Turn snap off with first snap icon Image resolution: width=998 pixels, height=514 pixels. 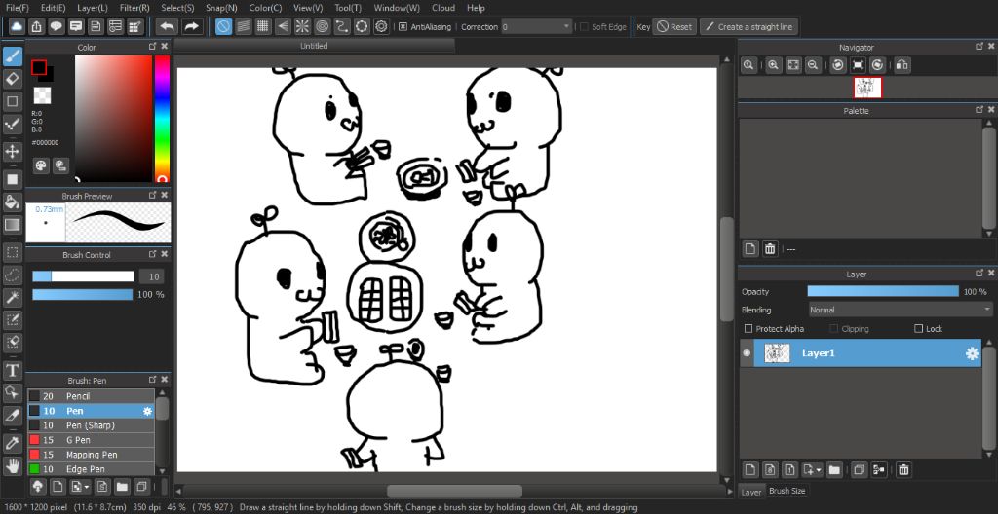pyautogui.click(x=223, y=26)
